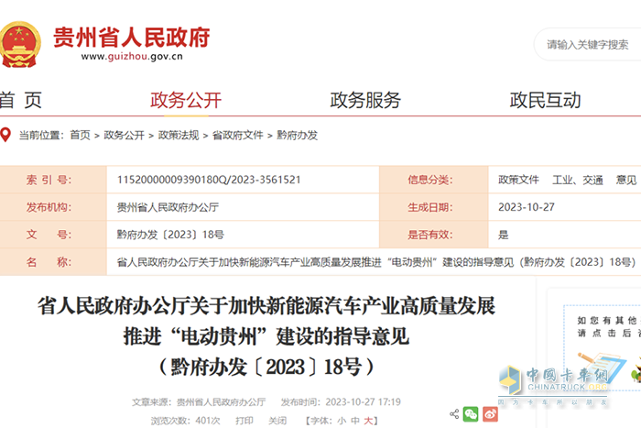641x428 pixels.
Task: Share the article via Weibo icon
Action: (491, 414)
